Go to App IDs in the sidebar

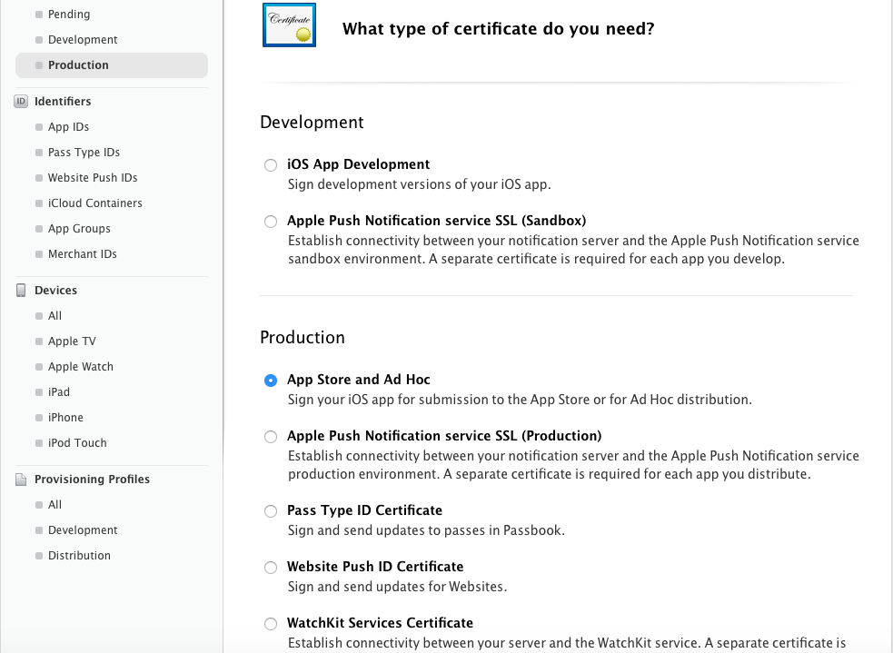[68, 127]
